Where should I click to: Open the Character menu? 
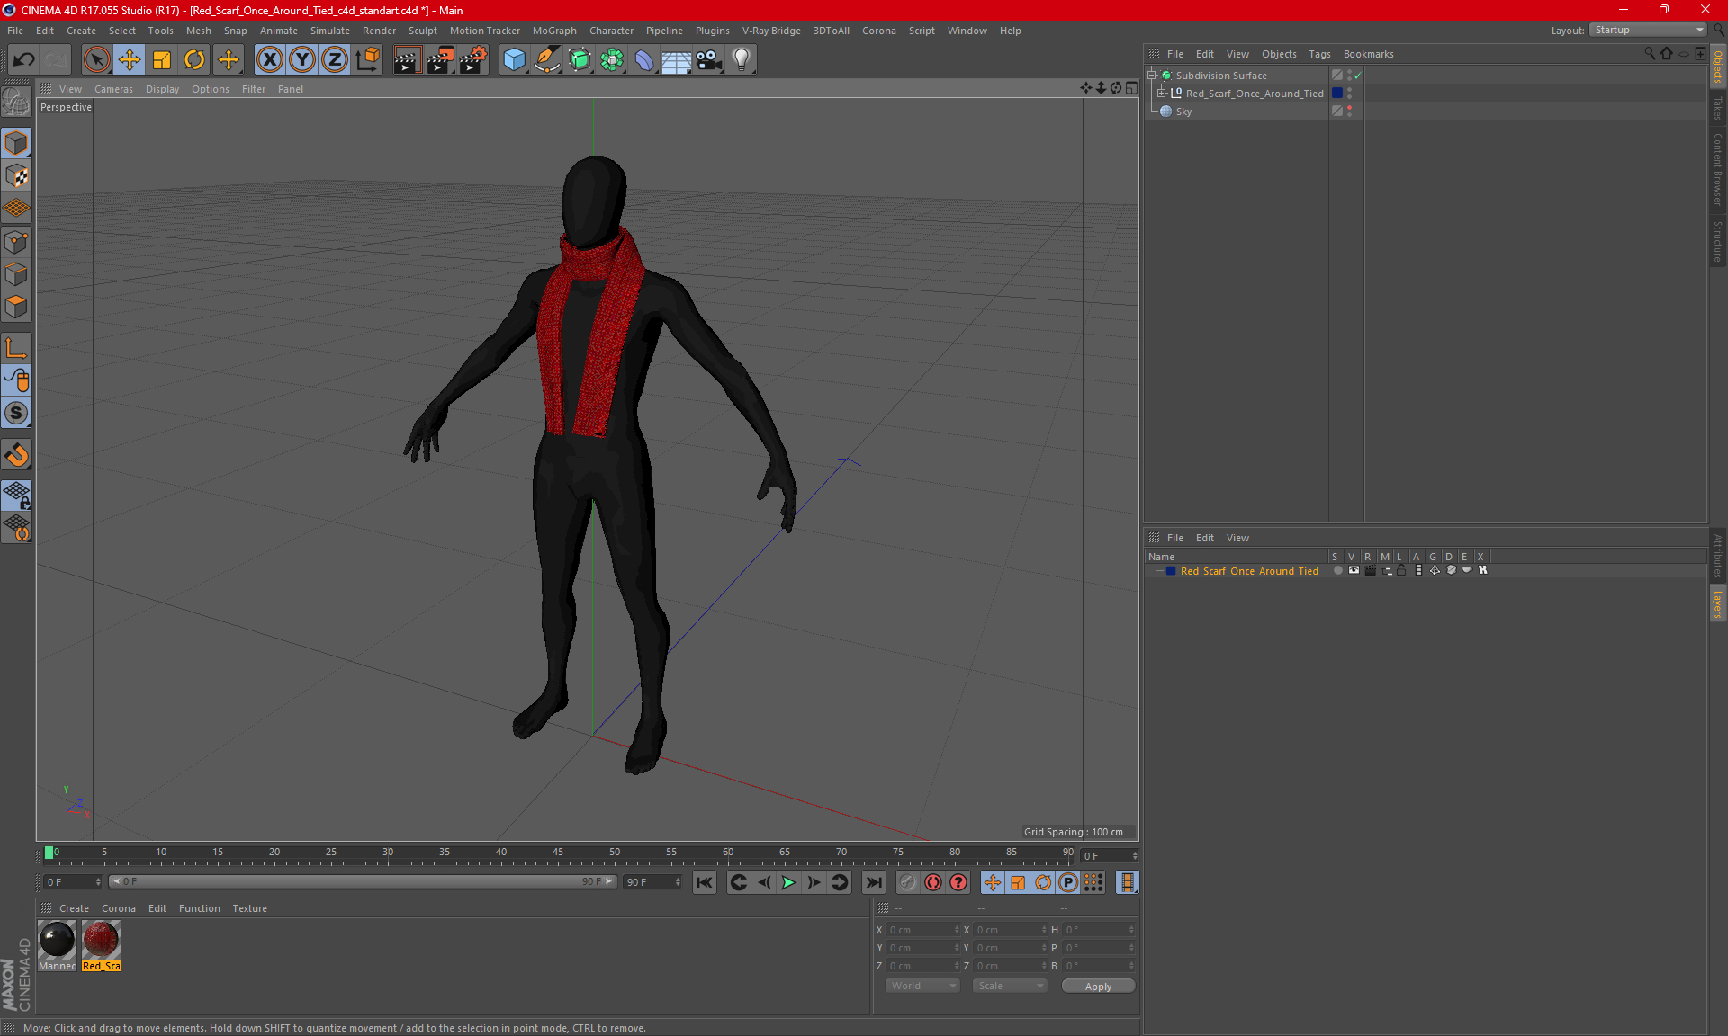[611, 31]
